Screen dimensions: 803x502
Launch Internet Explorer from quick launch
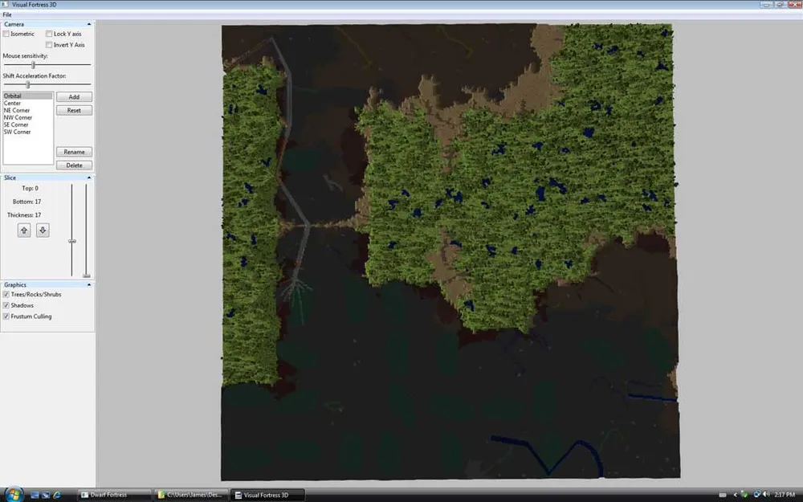click(57, 495)
